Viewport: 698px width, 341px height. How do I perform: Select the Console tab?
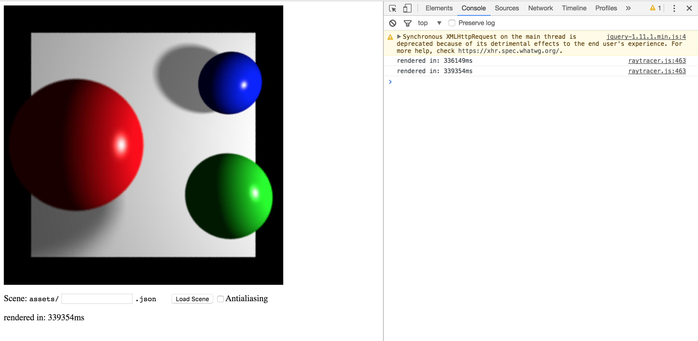pyautogui.click(x=473, y=8)
